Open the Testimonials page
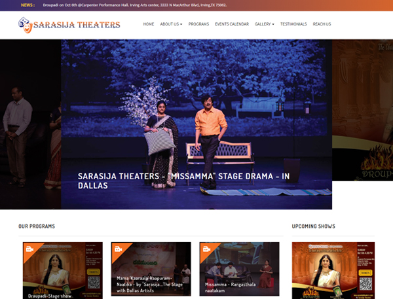The height and width of the screenshot is (299, 393). coord(293,24)
